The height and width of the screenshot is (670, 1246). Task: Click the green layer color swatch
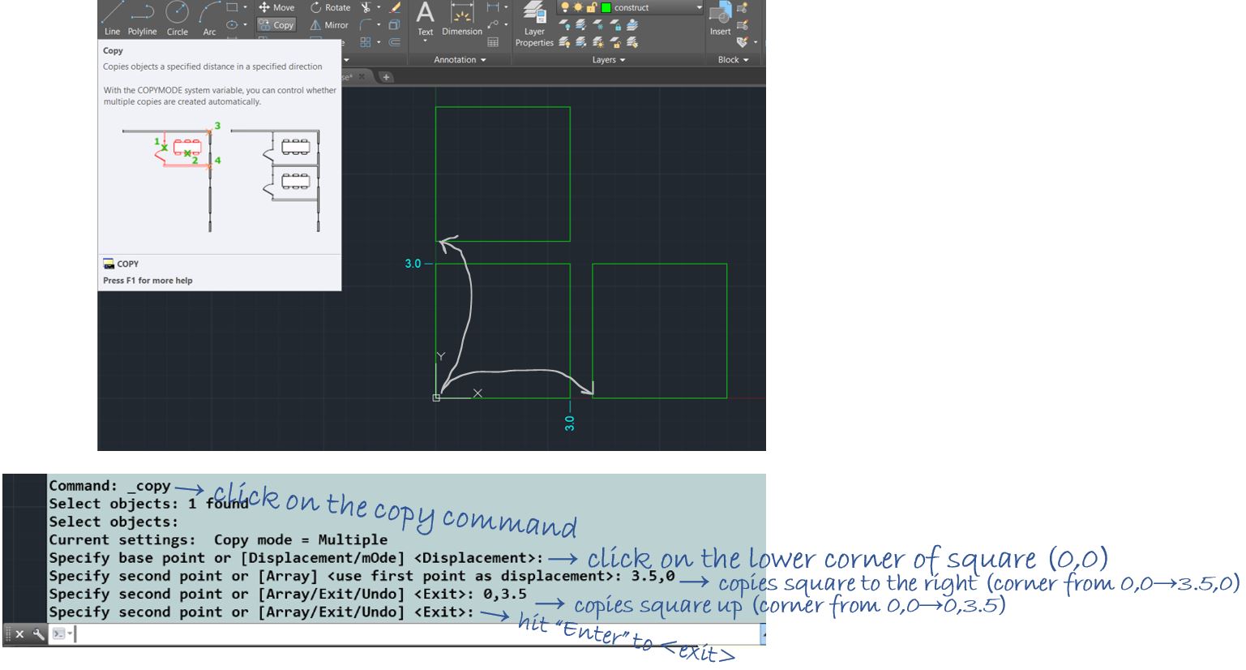[606, 8]
